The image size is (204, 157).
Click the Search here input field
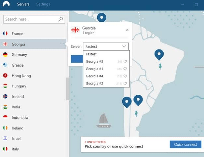click(31, 19)
